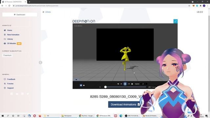Click the timeline scrubber handle
This screenshot has width=210, height=118.
(105, 87)
